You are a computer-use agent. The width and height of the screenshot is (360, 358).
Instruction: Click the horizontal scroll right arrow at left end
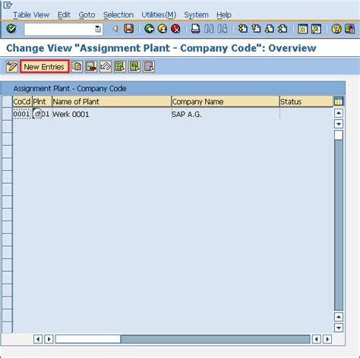(49, 339)
